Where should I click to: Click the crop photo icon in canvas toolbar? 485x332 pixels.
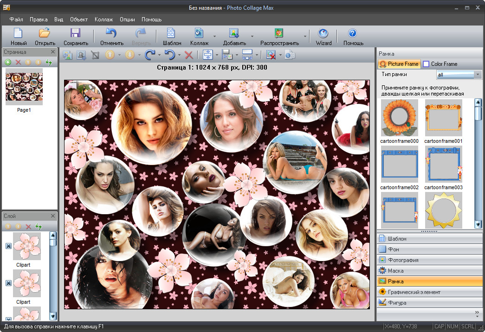coord(95,55)
